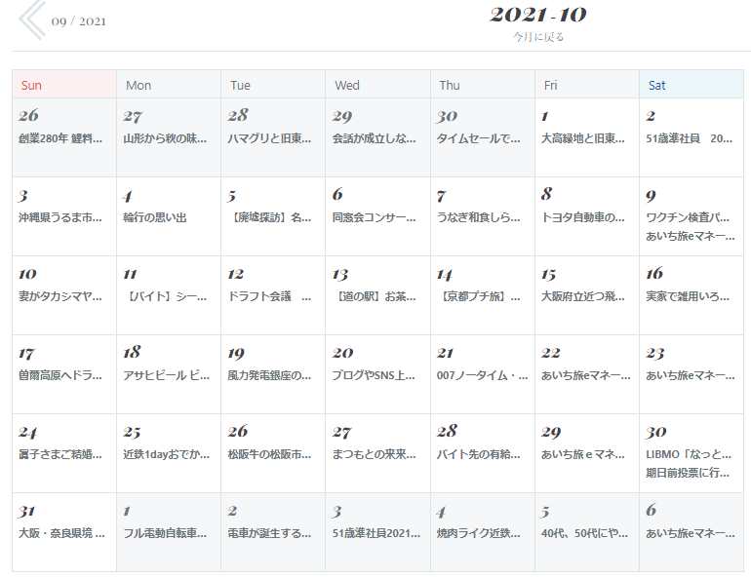Screen dimensions: 751x578
Task: Click the Fri column header
Action: (587, 85)
